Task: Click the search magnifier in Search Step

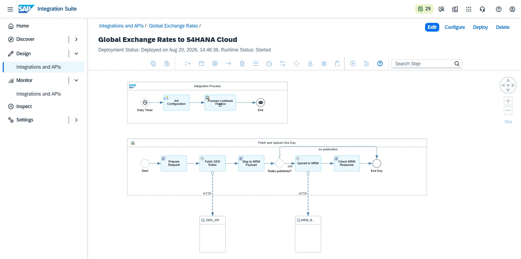Action: point(457,64)
